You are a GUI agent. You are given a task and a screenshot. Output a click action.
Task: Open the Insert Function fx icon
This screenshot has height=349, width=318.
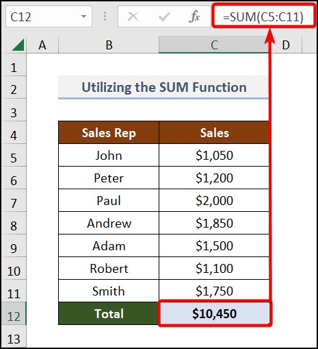194,16
